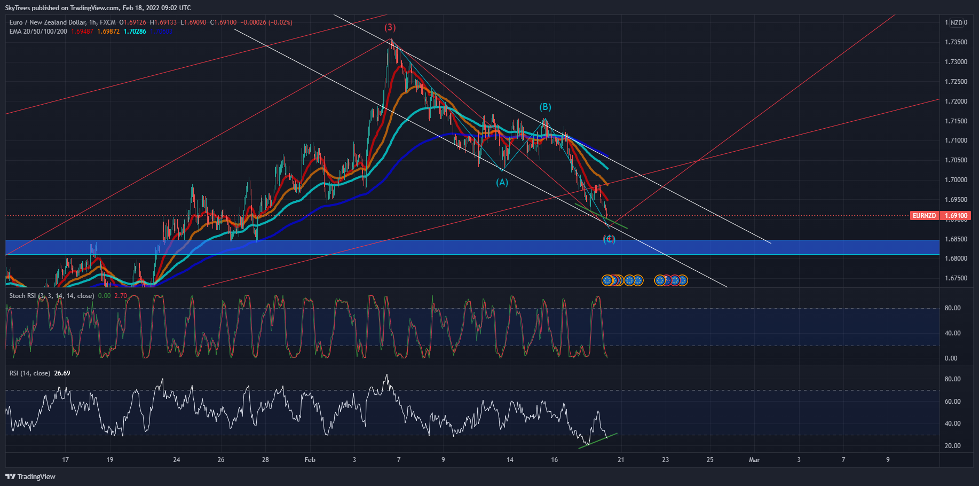Click the rightmost Euro flag economic event marker

tap(682, 280)
